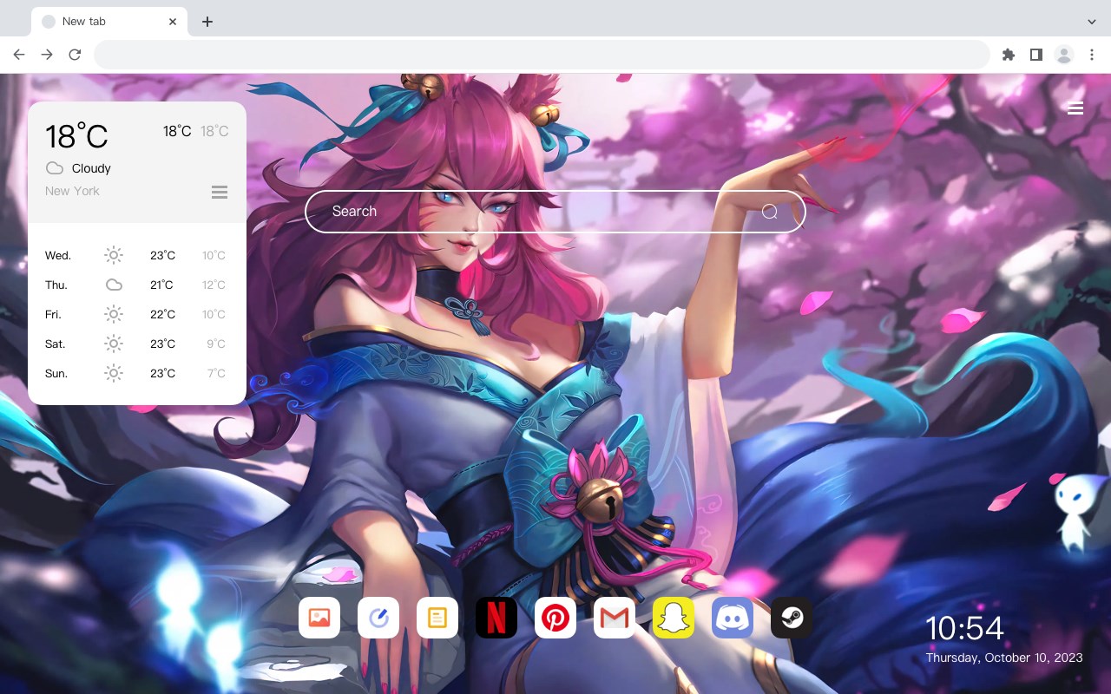Click the 10:54 clock display

tap(964, 628)
